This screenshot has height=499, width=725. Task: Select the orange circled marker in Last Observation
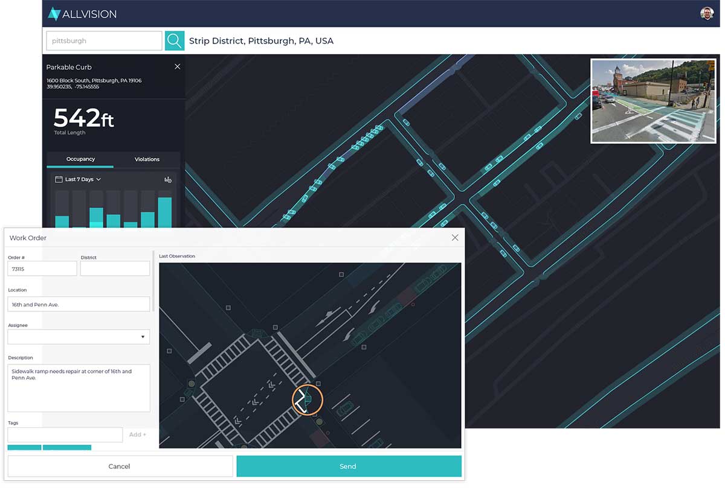click(308, 399)
